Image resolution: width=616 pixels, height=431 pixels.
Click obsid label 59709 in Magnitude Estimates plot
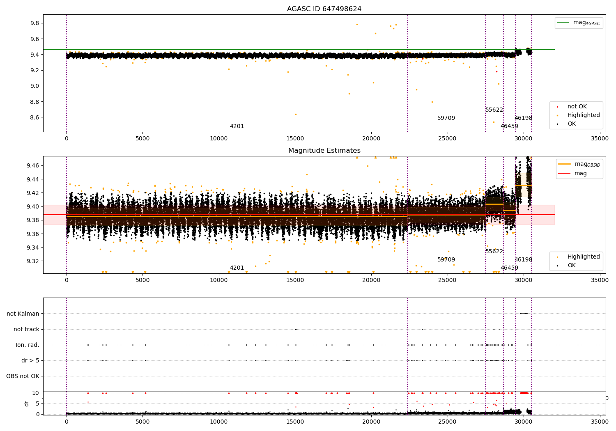(x=446, y=259)
